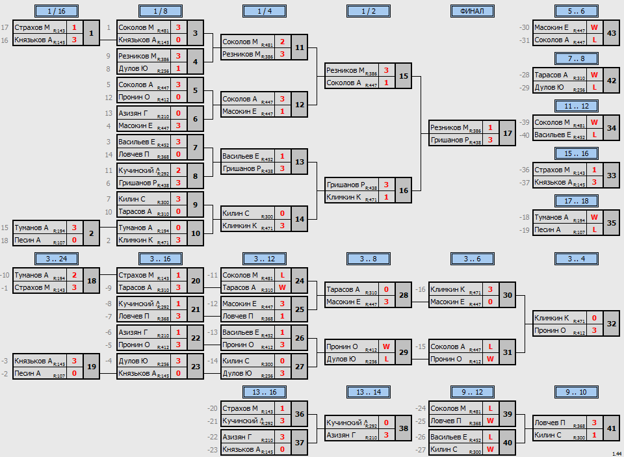Click Ловчев П in match 41
The height and width of the screenshot is (457, 624).
[x=550, y=423]
